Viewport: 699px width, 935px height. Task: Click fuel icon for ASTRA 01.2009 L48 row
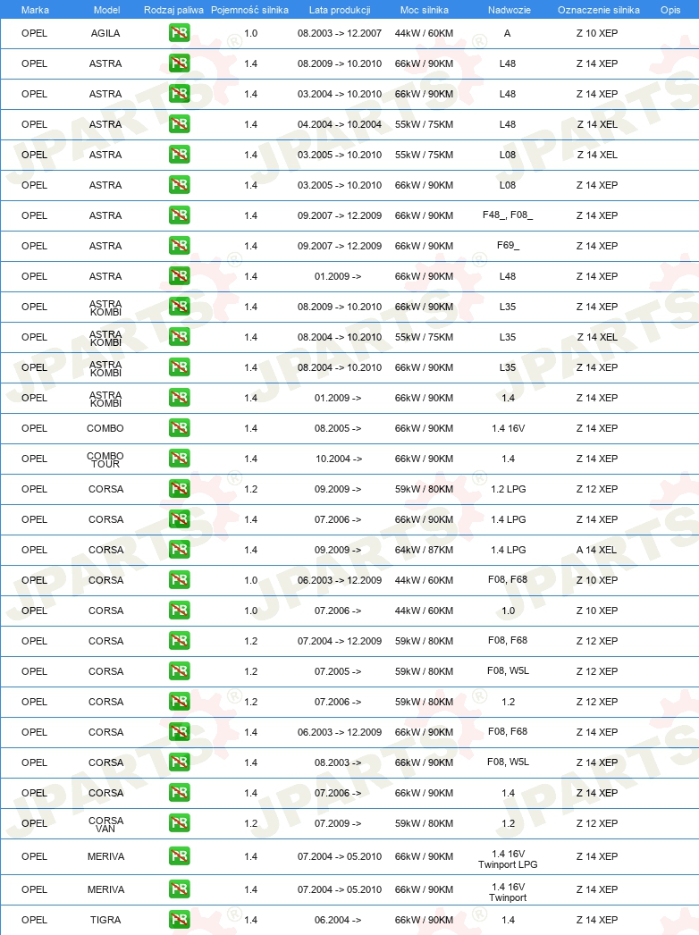coord(180,276)
